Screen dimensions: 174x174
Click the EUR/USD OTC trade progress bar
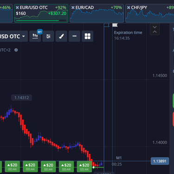click(41, 20)
